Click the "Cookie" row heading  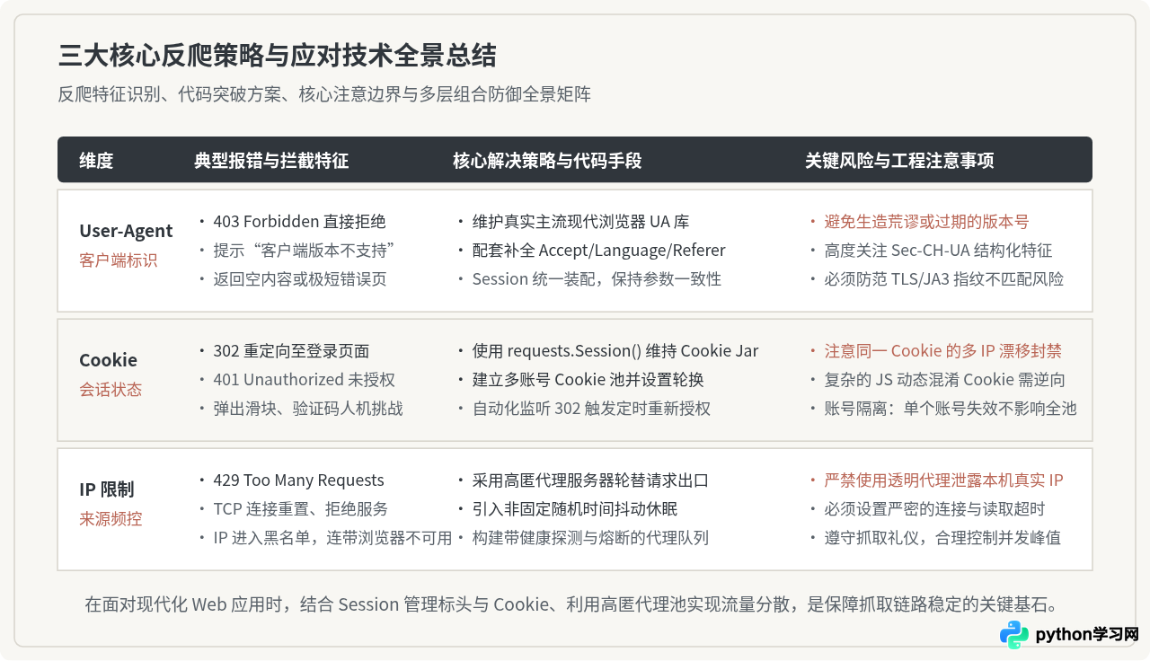[108, 360]
